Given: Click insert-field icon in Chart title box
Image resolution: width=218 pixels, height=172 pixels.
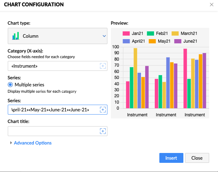Looking at the screenshot, I should 103,131.
